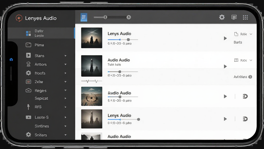The image size is (264, 149).
Task: Click the Tuitri hiile subtitle
Action: (114, 64)
